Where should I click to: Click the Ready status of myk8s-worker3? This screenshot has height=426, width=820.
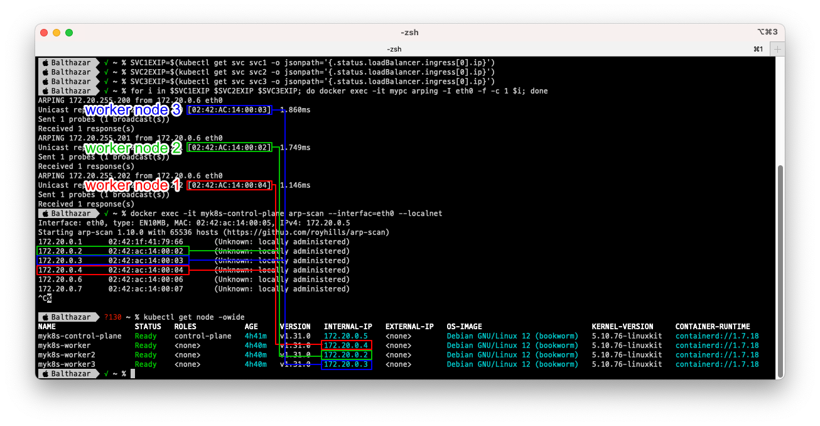coord(146,364)
